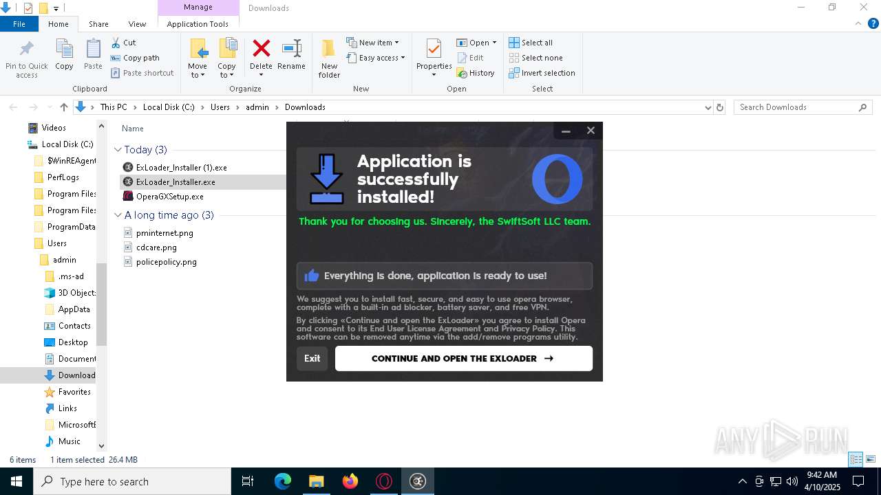Select ExLoader_Installer (1).exe file
The image size is (881, 495).
tap(181, 167)
